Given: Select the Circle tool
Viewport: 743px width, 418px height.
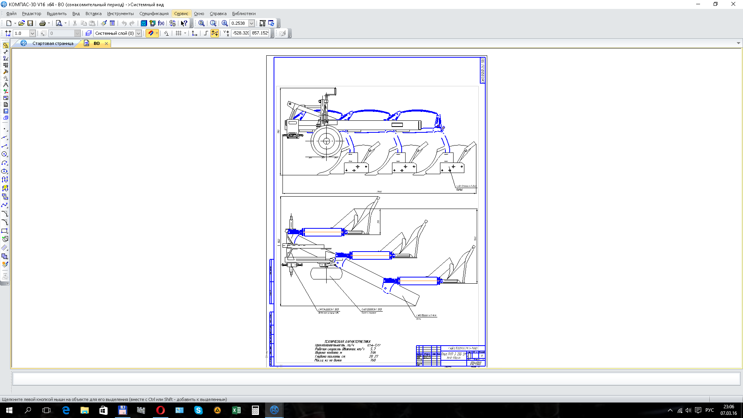Looking at the screenshot, I should coord(5,154).
